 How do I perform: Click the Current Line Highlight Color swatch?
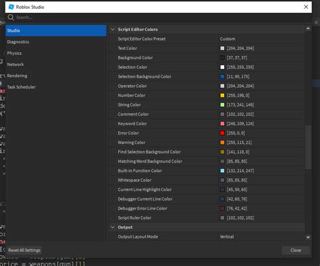pyautogui.click(x=222, y=190)
